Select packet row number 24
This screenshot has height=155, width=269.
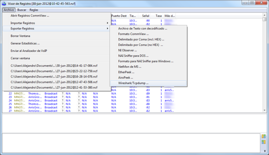[x=88, y=101]
